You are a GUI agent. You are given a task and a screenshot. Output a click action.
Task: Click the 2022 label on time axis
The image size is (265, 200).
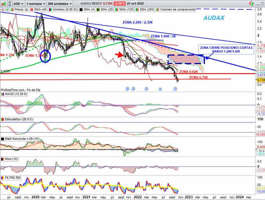click(x=138, y=197)
